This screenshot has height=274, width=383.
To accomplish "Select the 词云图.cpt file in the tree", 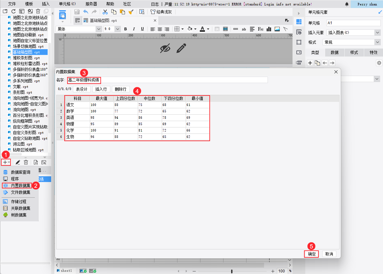I will coord(22,144).
